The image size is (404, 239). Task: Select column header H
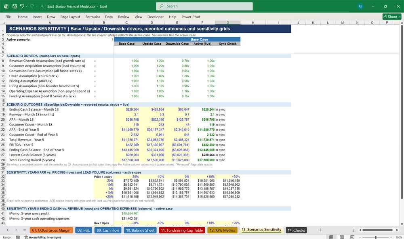pyautogui.click(x=253, y=23)
